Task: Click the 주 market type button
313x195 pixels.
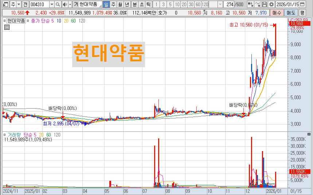Action: (x=13, y=4)
